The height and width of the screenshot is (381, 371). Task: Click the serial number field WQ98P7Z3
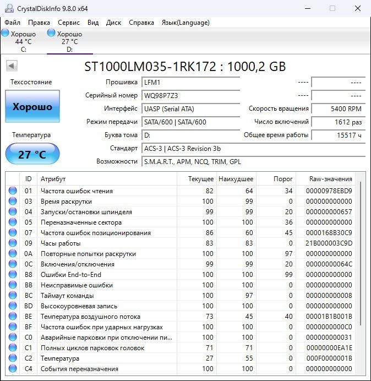click(190, 95)
